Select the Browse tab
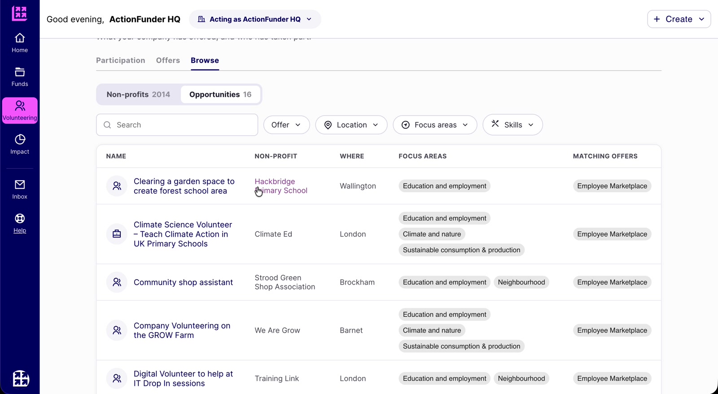The height and width of the screenshot is (394, 718). click(205, 61)
